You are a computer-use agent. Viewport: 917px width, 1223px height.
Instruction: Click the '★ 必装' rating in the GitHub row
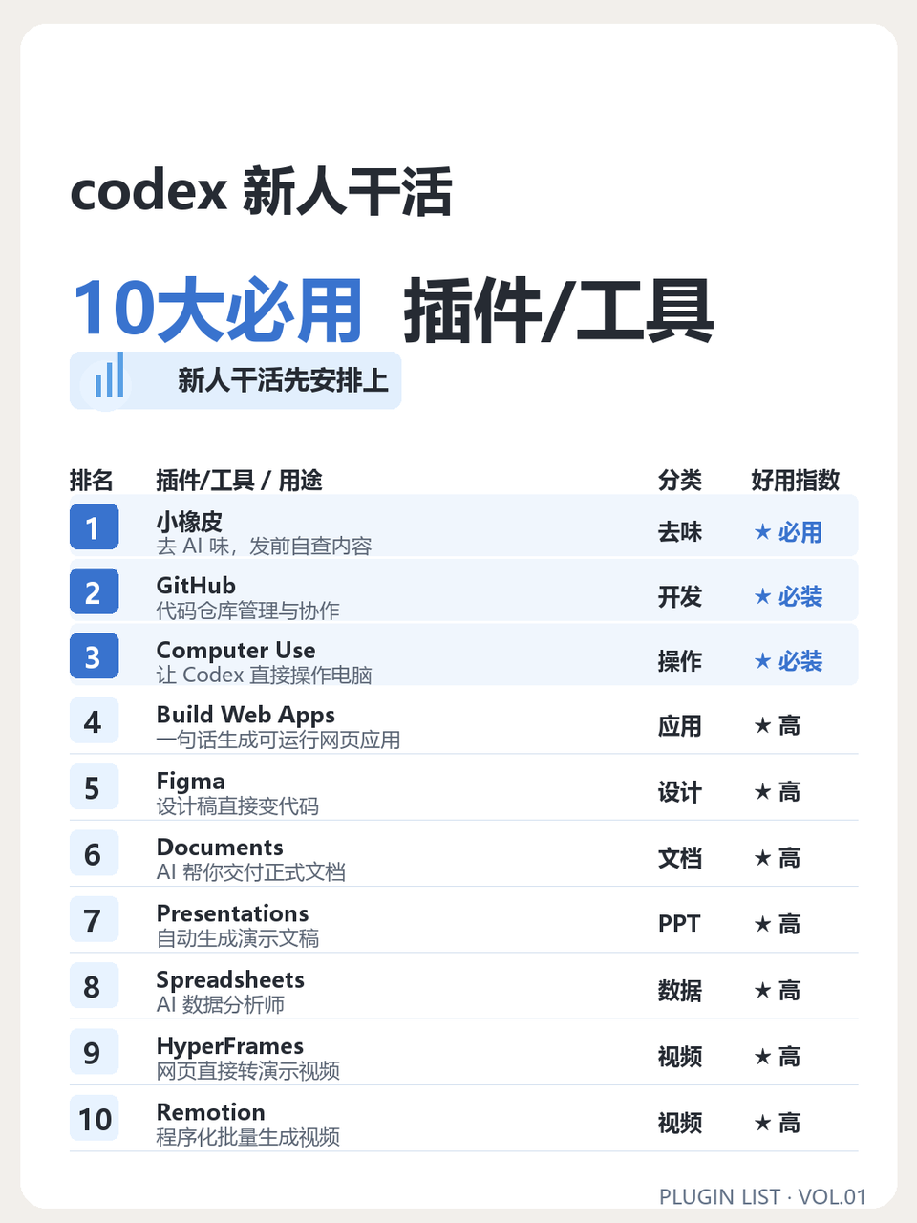tap(788, 597)
